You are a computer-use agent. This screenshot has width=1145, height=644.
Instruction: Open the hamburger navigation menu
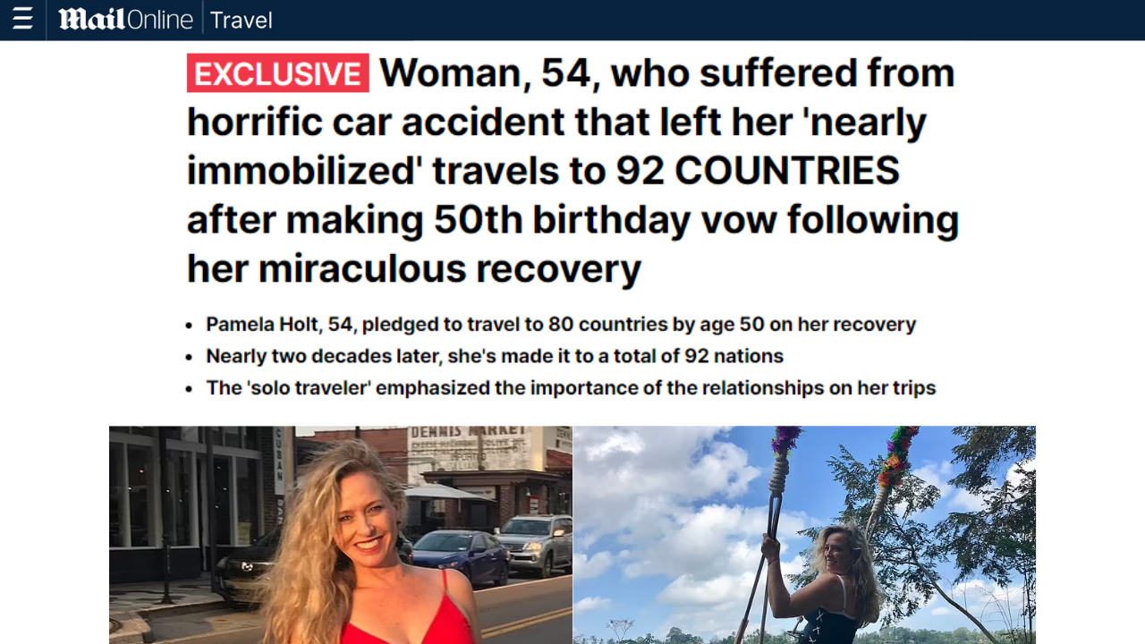point(22,20)
